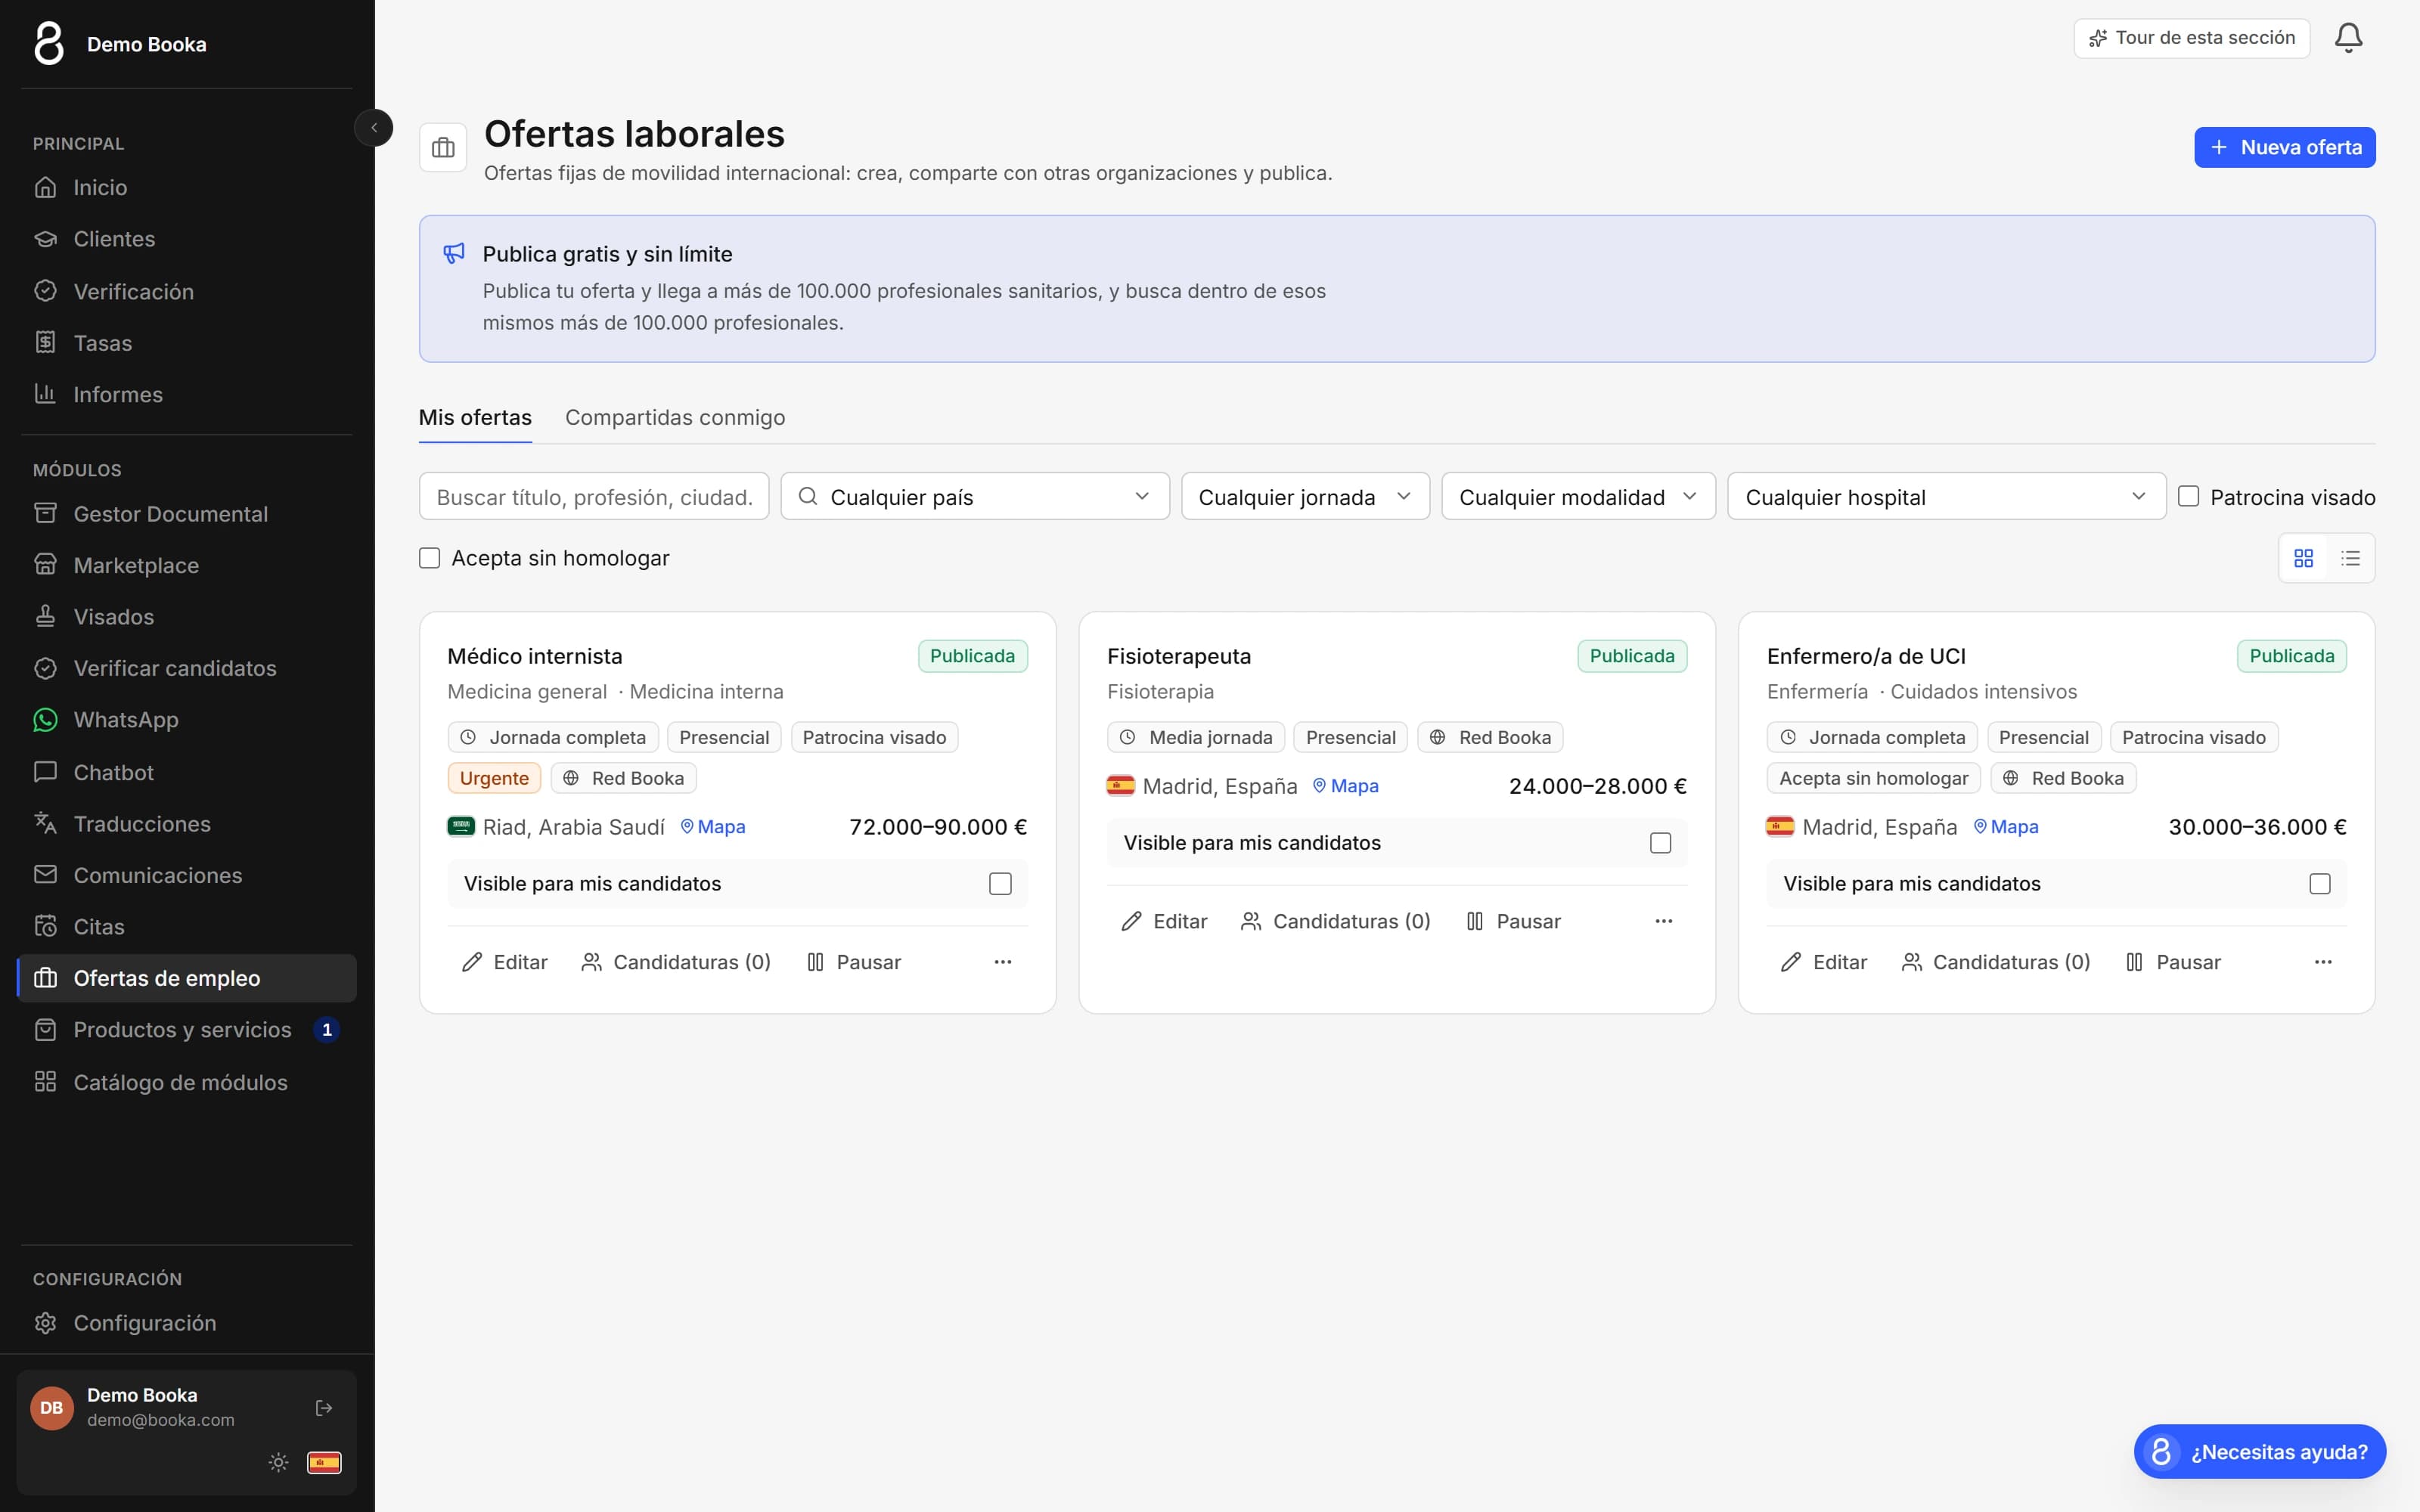Open Ofertas de empleo in sidebar
2420x1512 pixels.
tap(187, 979)
